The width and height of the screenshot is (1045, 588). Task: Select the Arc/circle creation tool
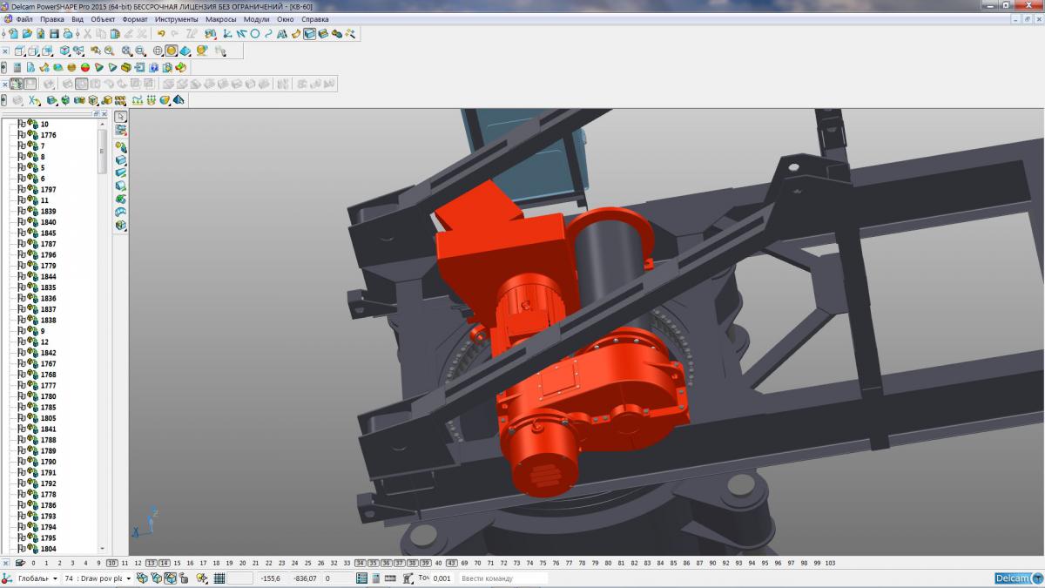[x=254, y=34]
